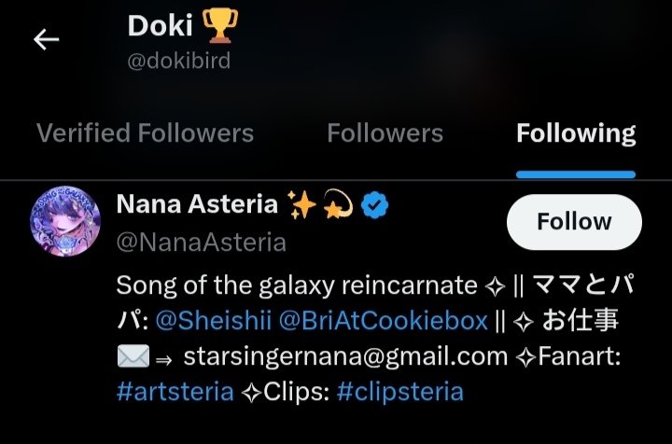
Task: Open the @Sheishii mention link
Action: pos(213,321)
